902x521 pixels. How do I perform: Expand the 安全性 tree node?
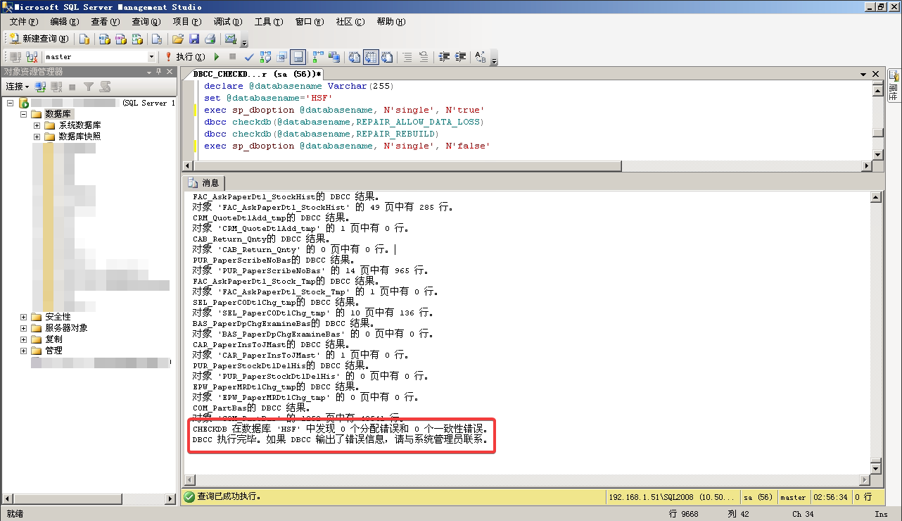pyautogui.click(x=24, y=317)
